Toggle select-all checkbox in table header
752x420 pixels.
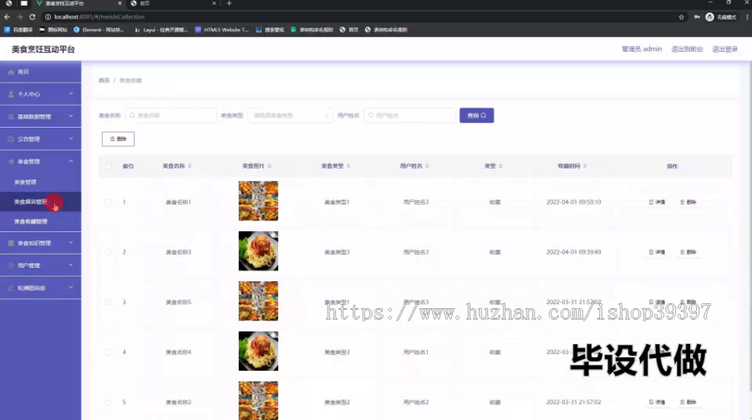pyautogui.click(x=109, y=166)
